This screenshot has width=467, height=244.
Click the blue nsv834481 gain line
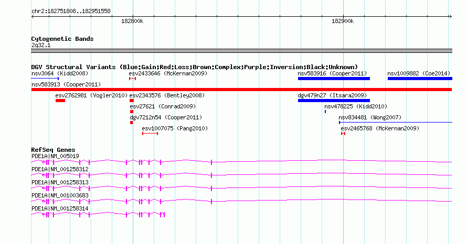pos(396,123)
